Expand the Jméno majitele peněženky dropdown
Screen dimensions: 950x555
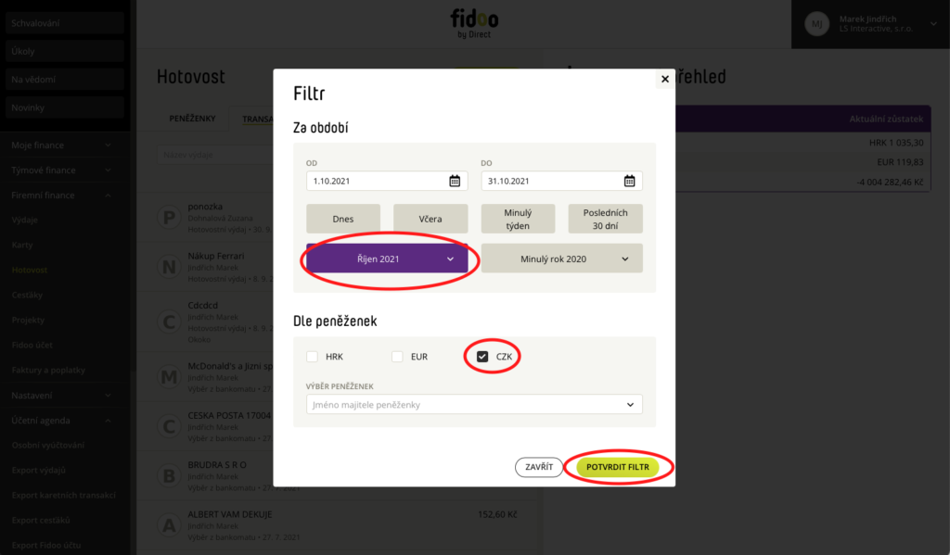coord(474,404)
